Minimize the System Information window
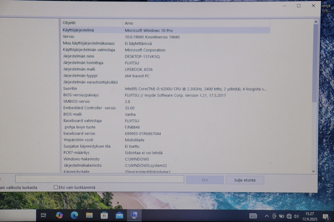This screenshot has height=222, width=334. [285, 6]
